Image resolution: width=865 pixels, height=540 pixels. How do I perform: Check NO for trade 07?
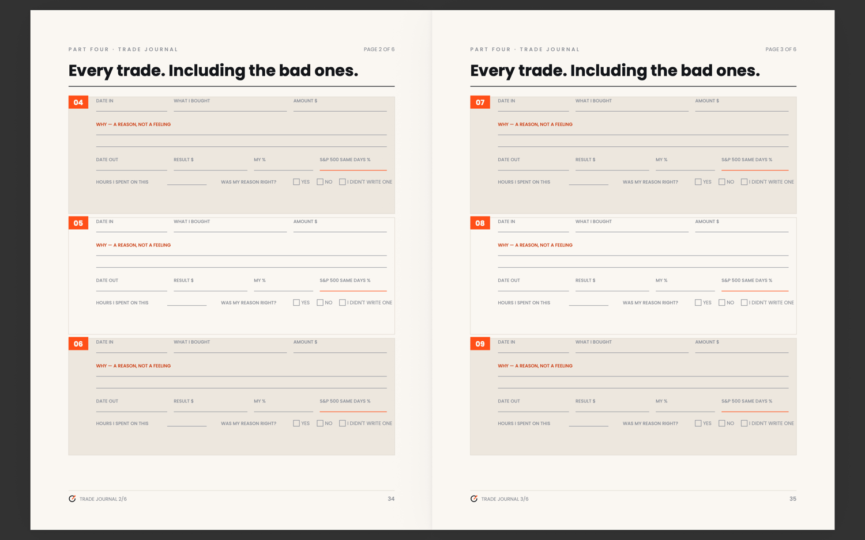[722, 182]
